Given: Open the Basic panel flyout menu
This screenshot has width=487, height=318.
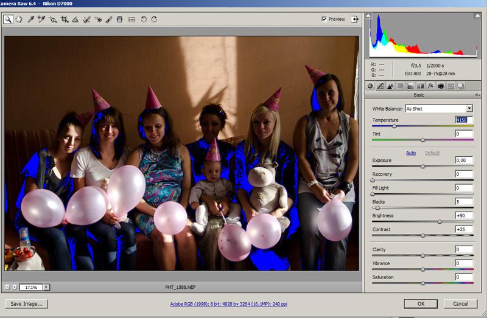Looking at the screenshot, I should click(477, 95).
